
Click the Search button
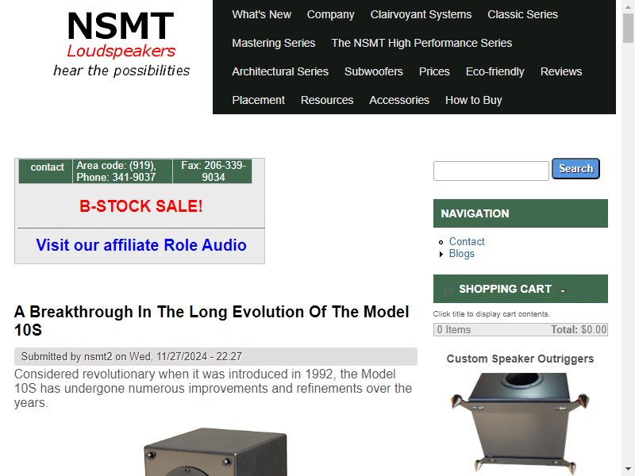pos(575,169)
